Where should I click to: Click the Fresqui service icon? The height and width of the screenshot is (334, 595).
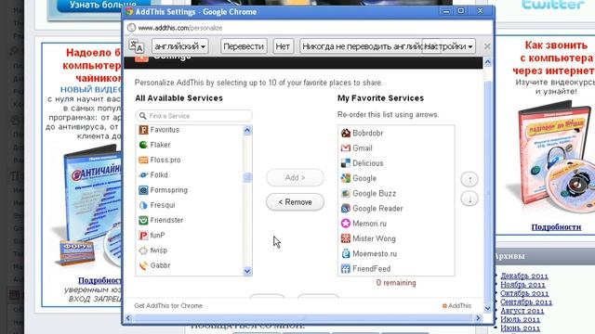pos(143,205)
